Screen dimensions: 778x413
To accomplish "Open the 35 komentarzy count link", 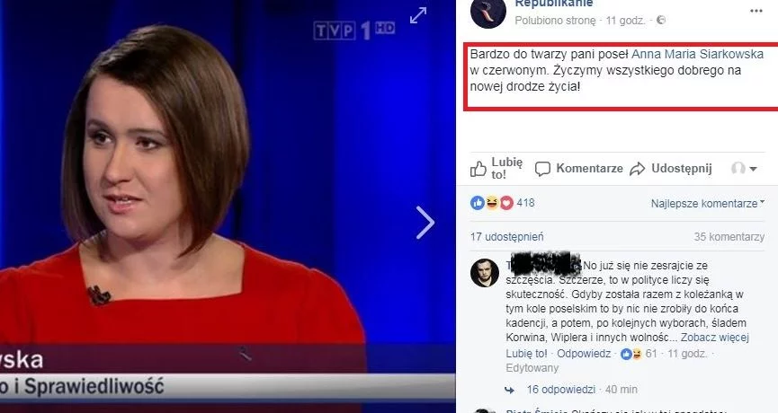I will coord(729,237).
